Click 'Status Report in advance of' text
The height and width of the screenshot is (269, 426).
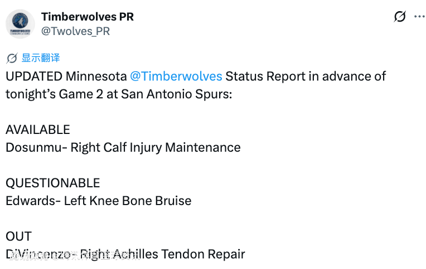pos(306,76)
